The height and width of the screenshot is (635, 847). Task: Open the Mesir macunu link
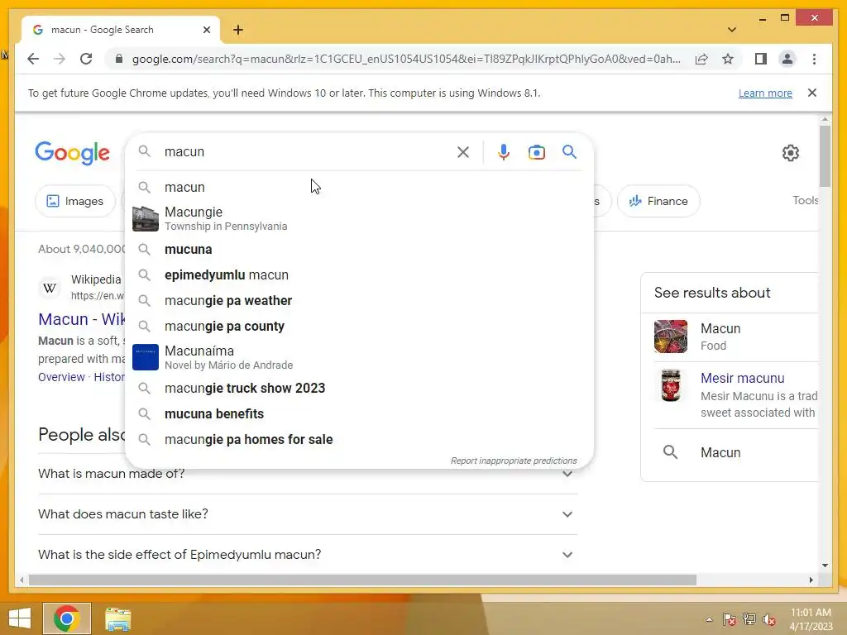coord(742,378)
